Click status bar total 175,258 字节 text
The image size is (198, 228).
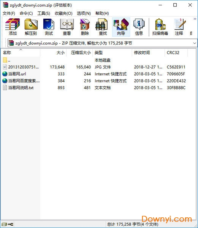pyautogui.click(x=133, y=224)
